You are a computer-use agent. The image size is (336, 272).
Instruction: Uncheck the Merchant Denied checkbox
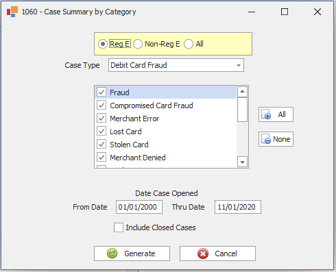coord(101,158)
